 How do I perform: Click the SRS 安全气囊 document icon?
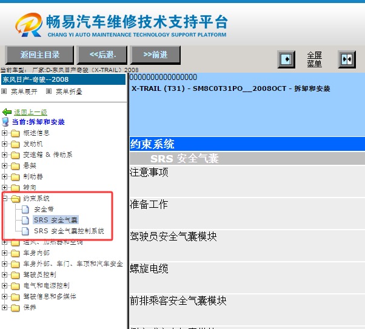[x=25, y=220]
